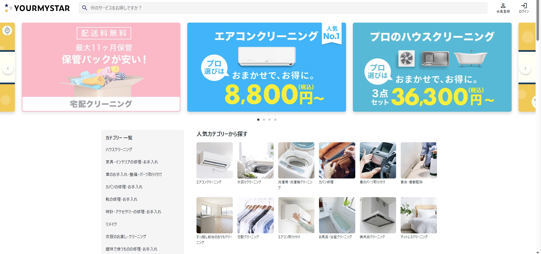Screen dimensions: 541x254
Task: Click the YOURMYSTAR logo
Action: [x=37, y=8]
